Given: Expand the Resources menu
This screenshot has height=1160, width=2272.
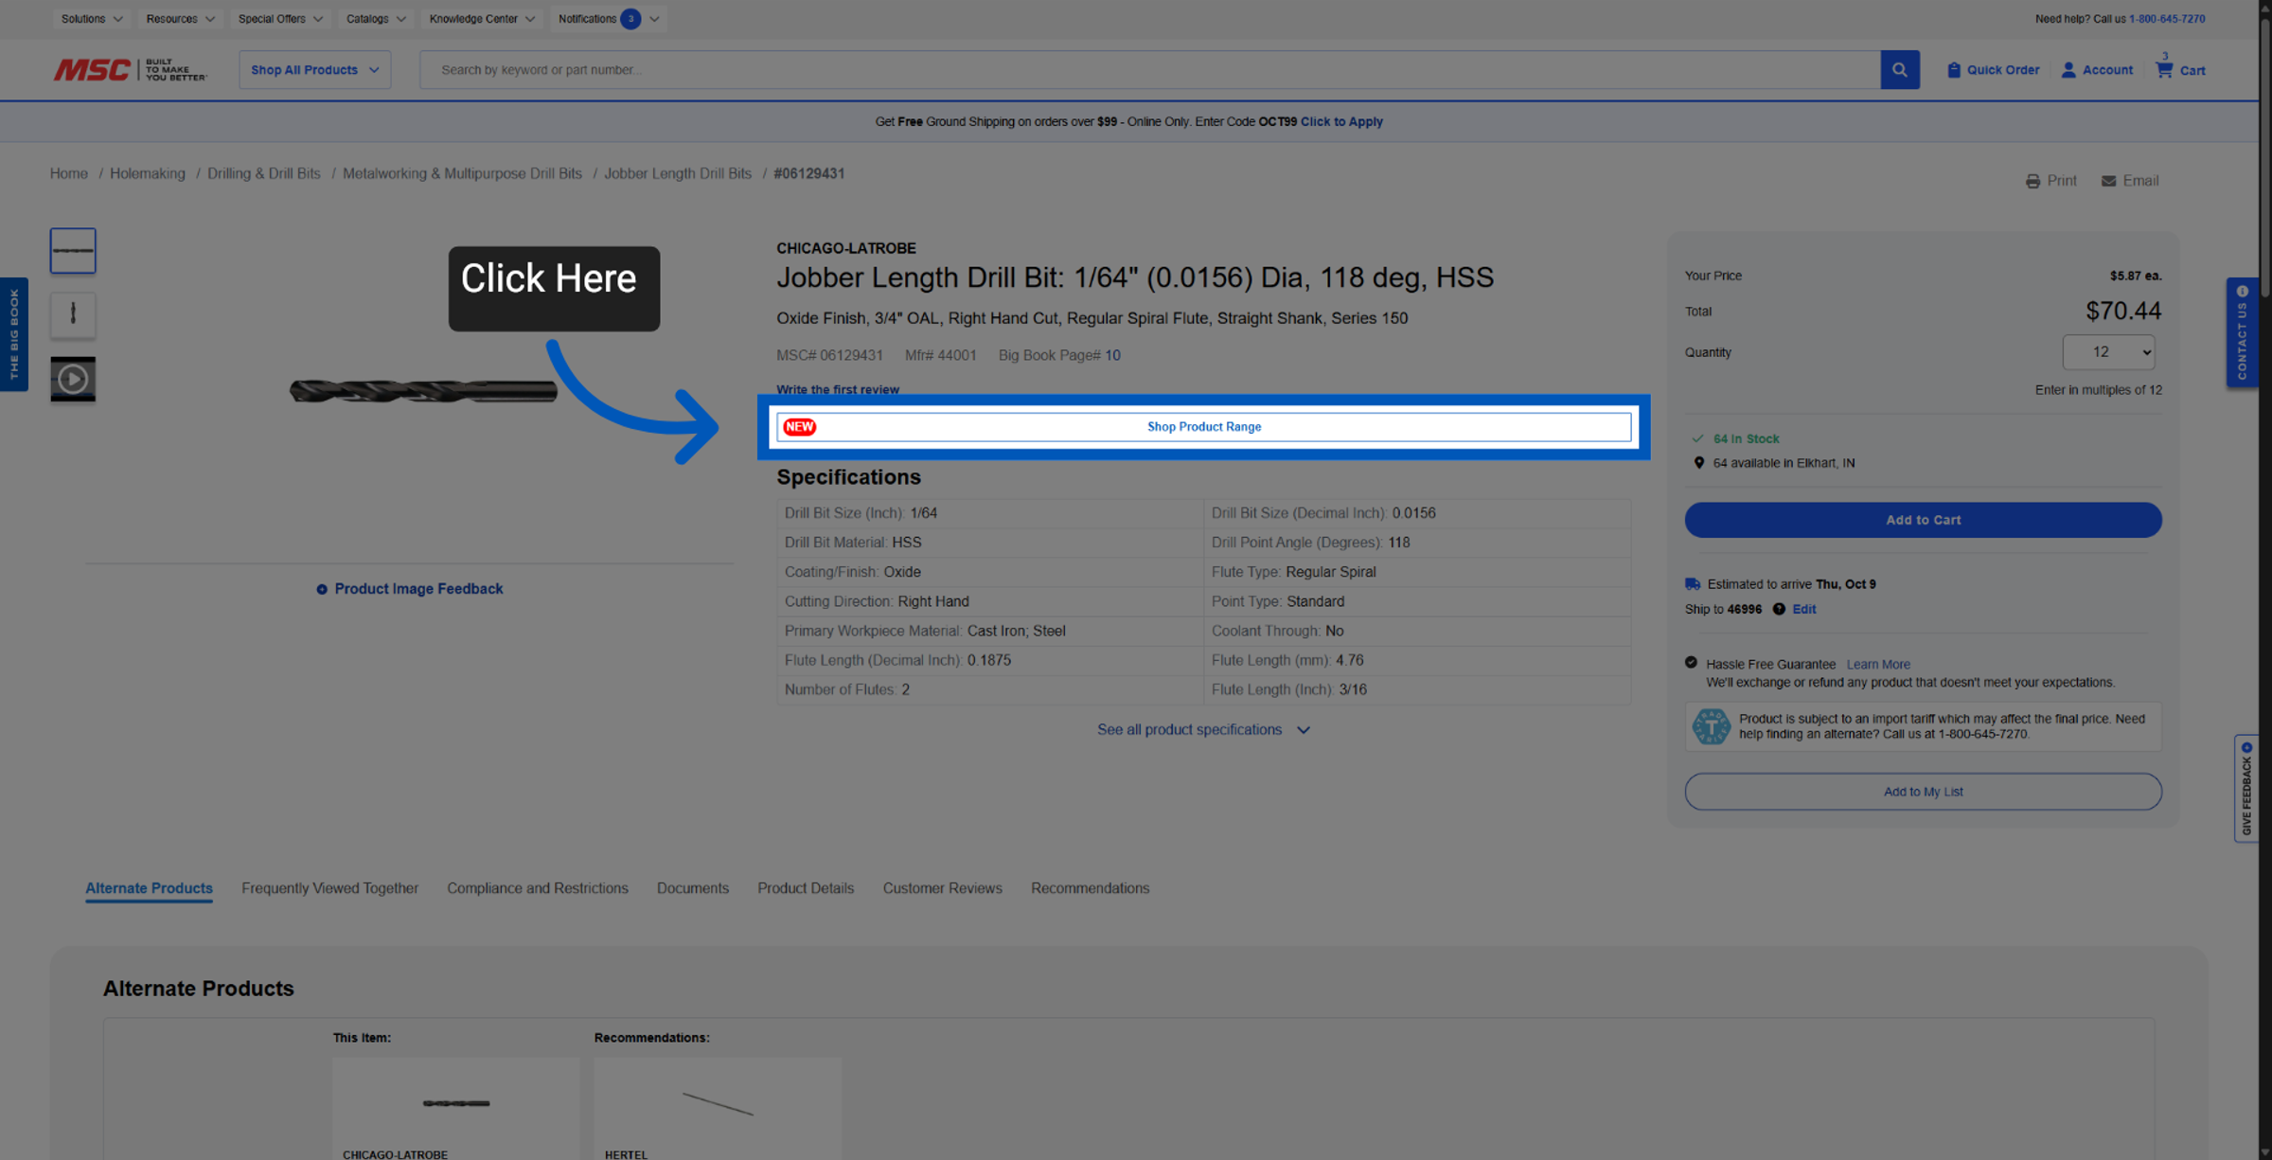Looking at the screenshot, I should pyautogui.click(x=180, y=19).
